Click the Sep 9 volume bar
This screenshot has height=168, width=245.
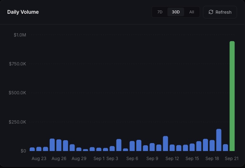pyautogui.click(x=152, y=147)
